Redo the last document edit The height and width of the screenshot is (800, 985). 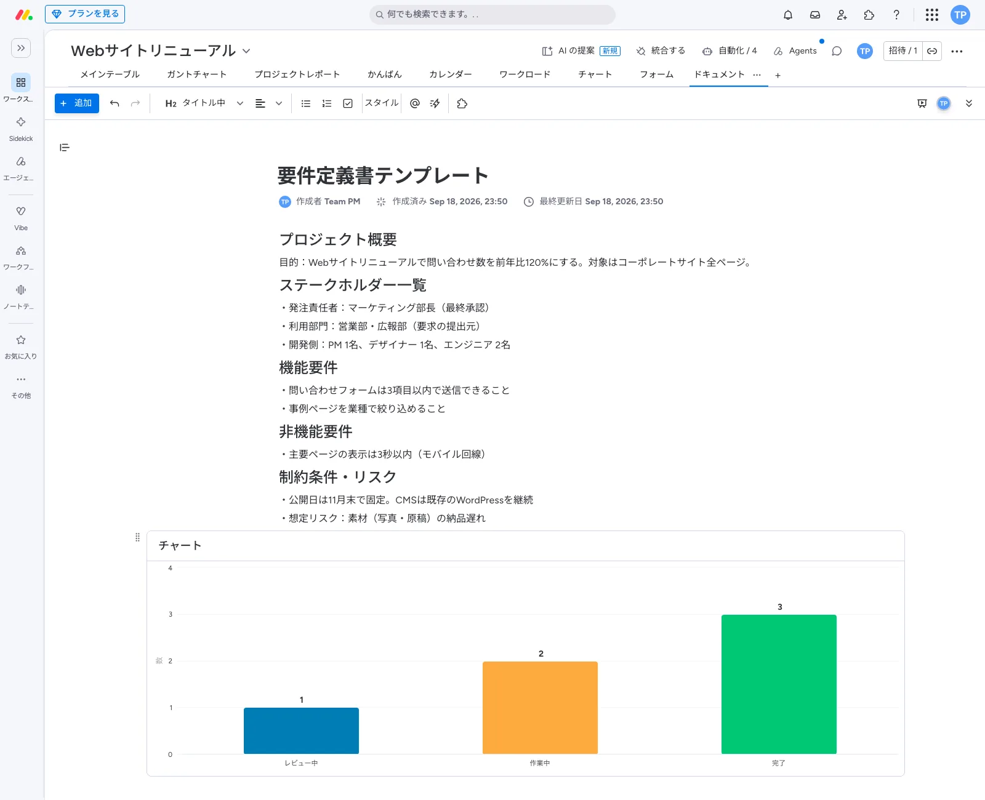coord(135,103)
